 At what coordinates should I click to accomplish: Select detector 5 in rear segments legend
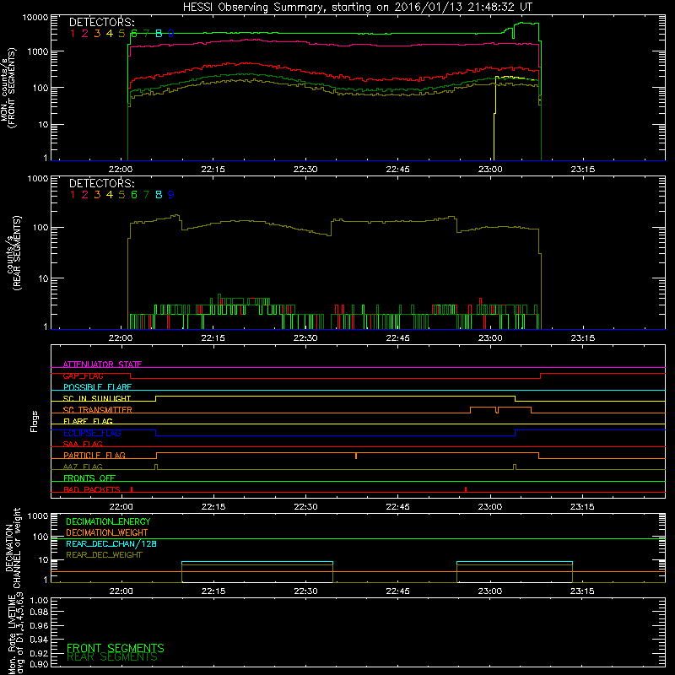(121, 195)
